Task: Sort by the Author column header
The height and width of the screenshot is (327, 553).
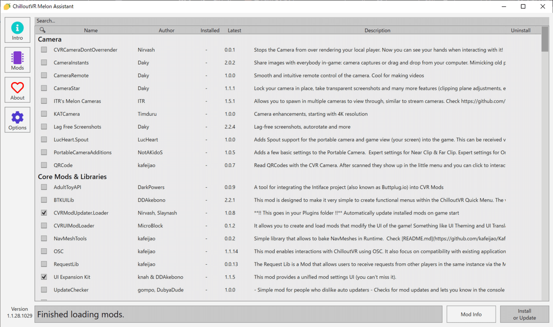Action: coord(166,30)
